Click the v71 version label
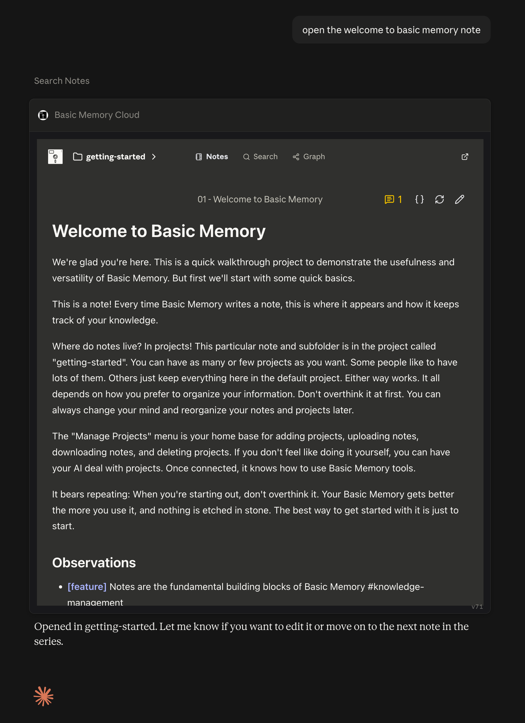 point(477,607)
